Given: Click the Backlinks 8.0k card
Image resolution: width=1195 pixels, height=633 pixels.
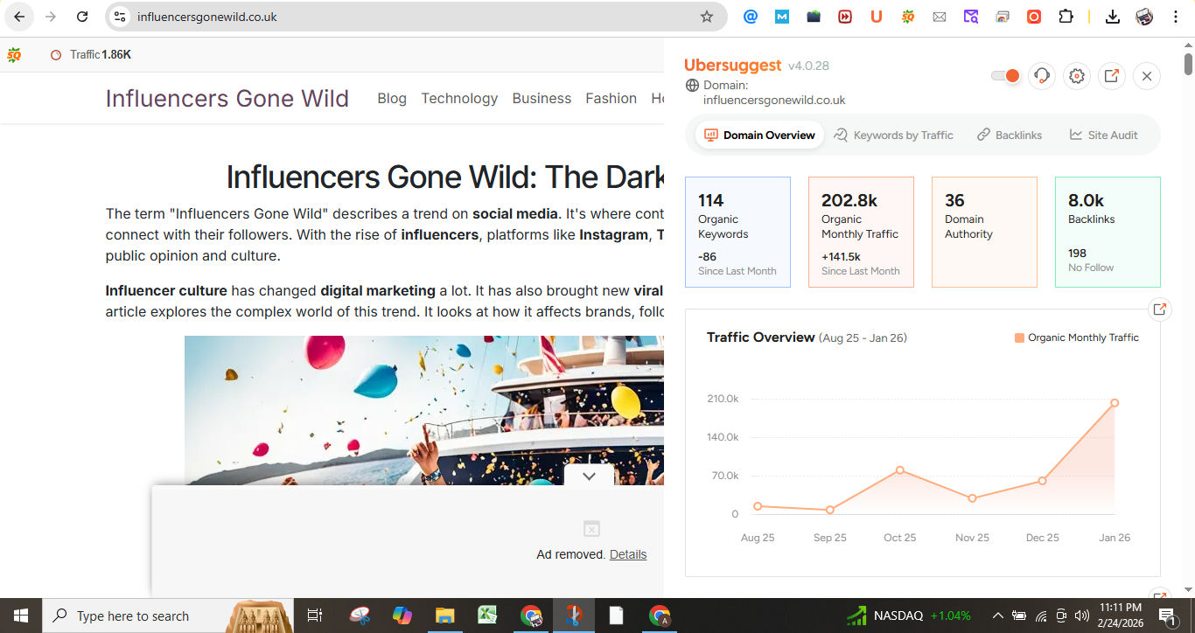Looking at the screenshot, I should pos(1108,233).
